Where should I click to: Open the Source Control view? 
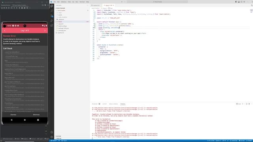click(x=52, y=16)
